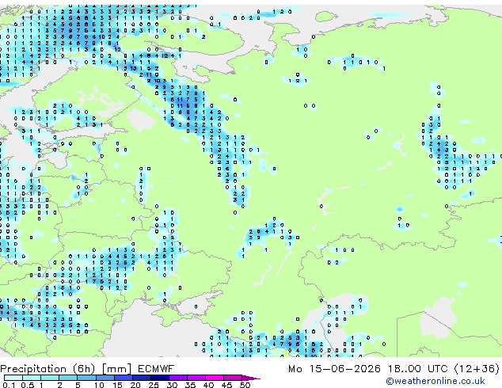Select the 25–30 mm navy legend swatch
The height and width of the screenshot is (388, 502).
click(160, 378)
